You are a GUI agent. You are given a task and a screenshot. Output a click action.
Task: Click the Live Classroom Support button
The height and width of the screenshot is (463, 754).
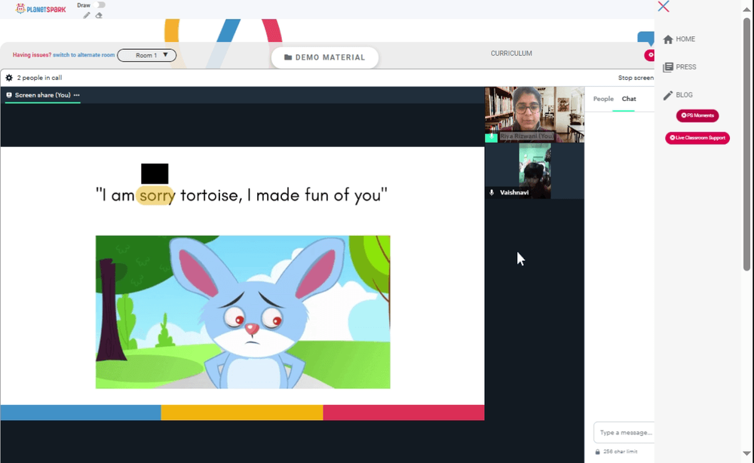(x=697, y=138)
